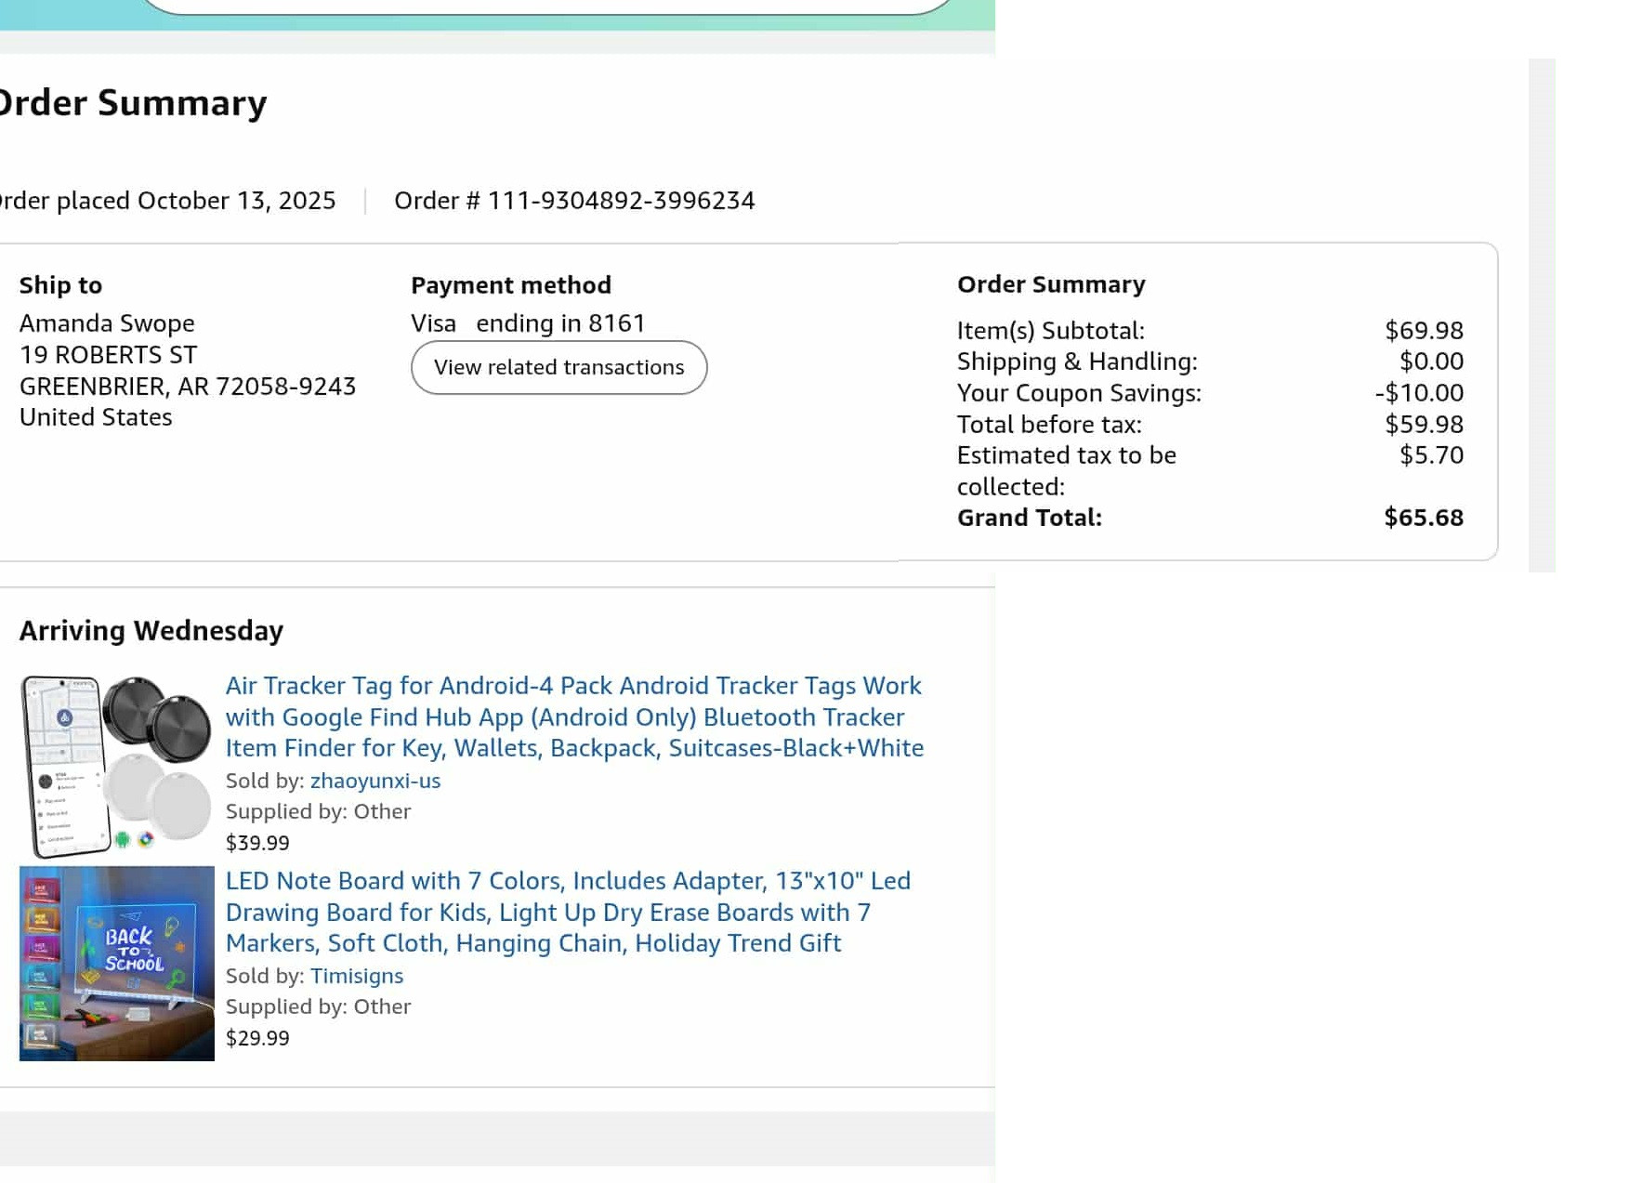Click the $29.99 item price

257,1038
